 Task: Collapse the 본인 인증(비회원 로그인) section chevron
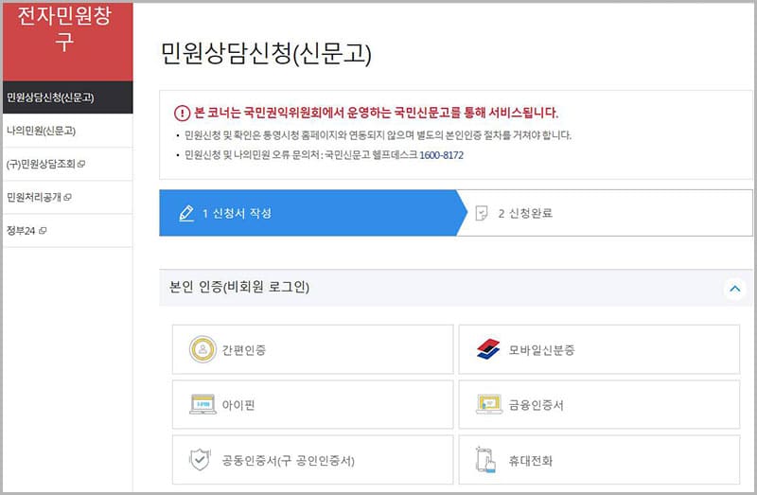pyautogui.click(x=734, y=289)
